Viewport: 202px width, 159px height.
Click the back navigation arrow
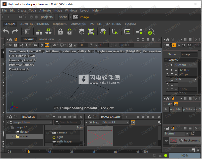[x=3, y=17]
